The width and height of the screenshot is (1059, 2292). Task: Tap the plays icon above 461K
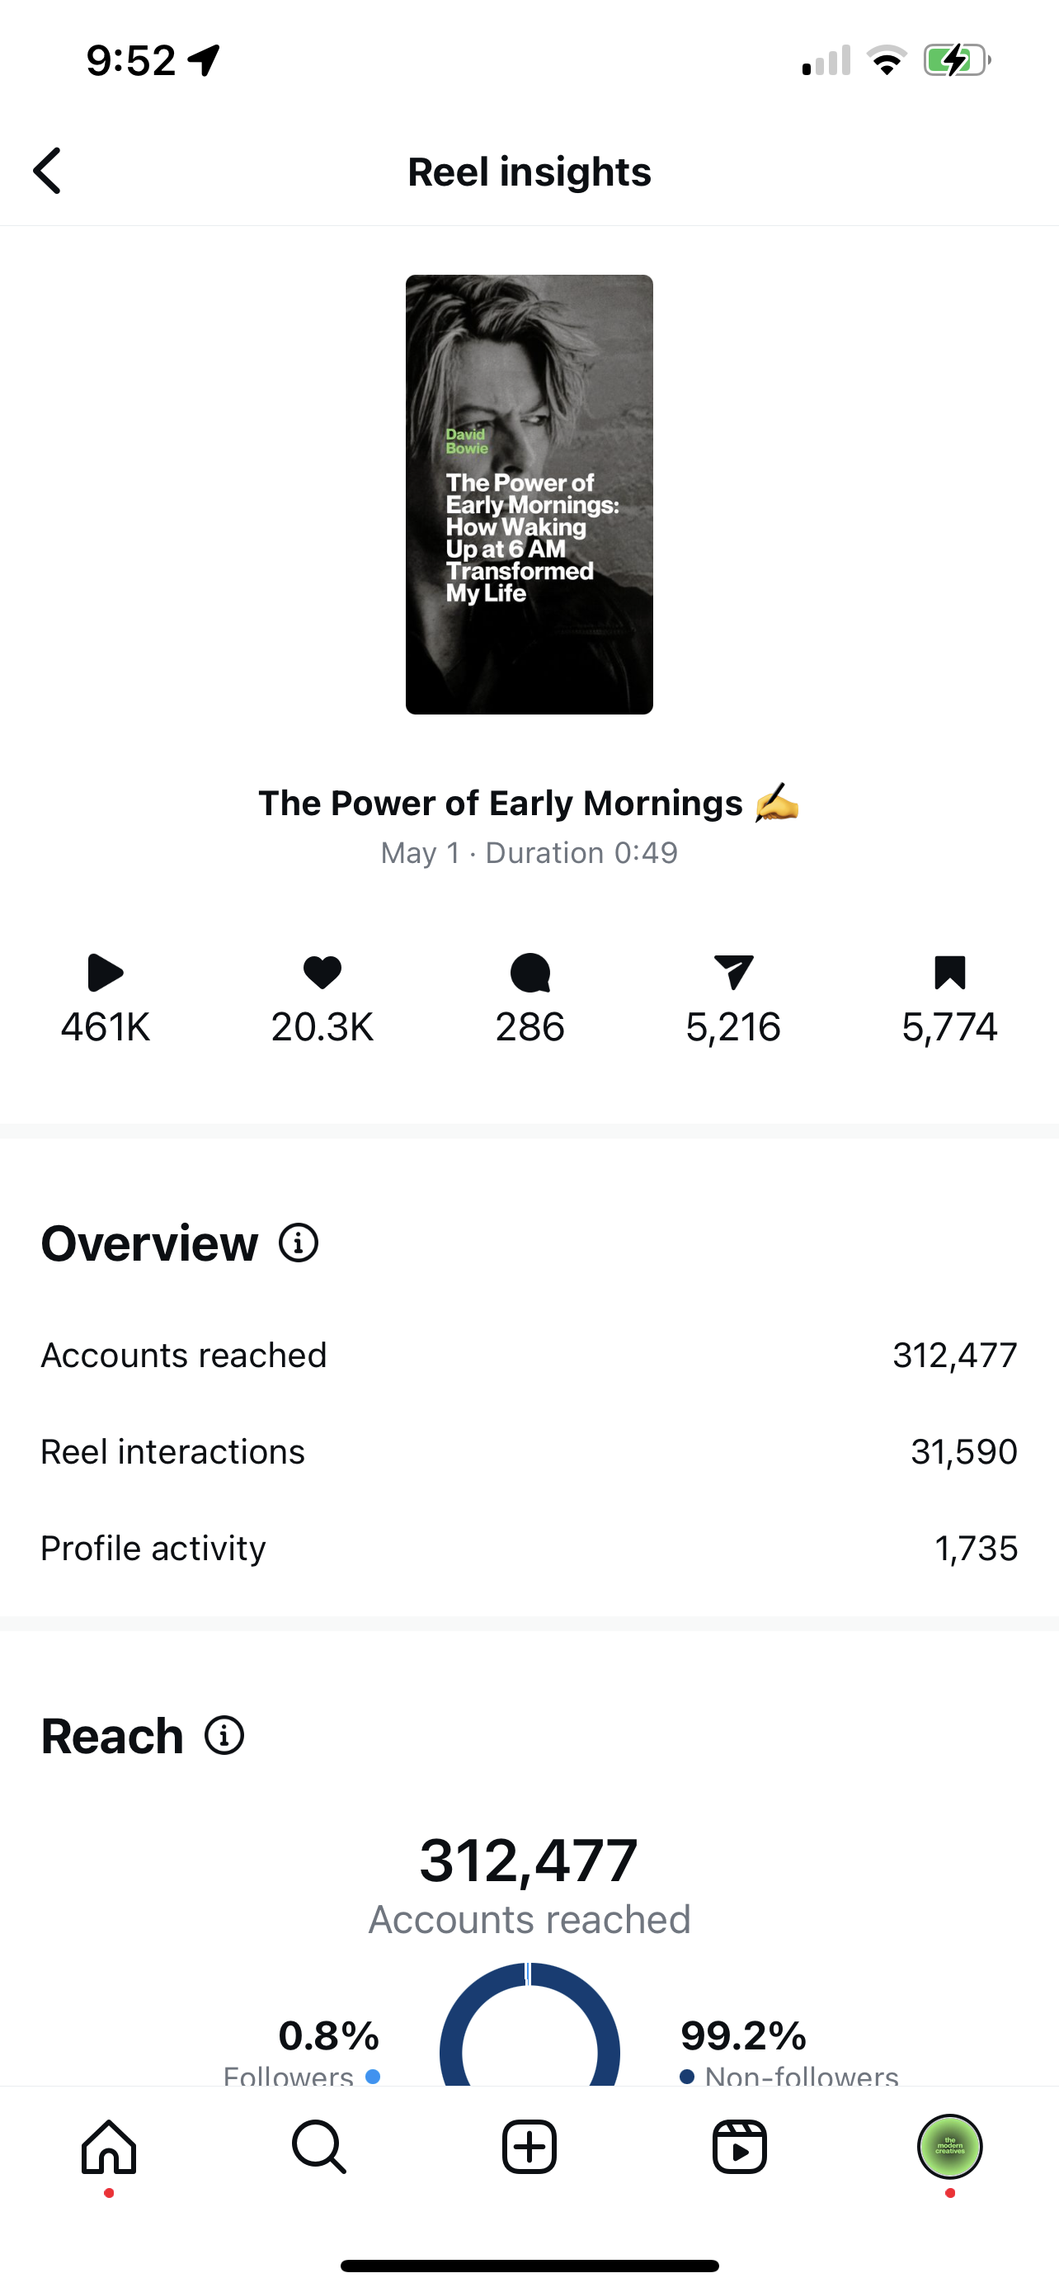click(105, 973)
